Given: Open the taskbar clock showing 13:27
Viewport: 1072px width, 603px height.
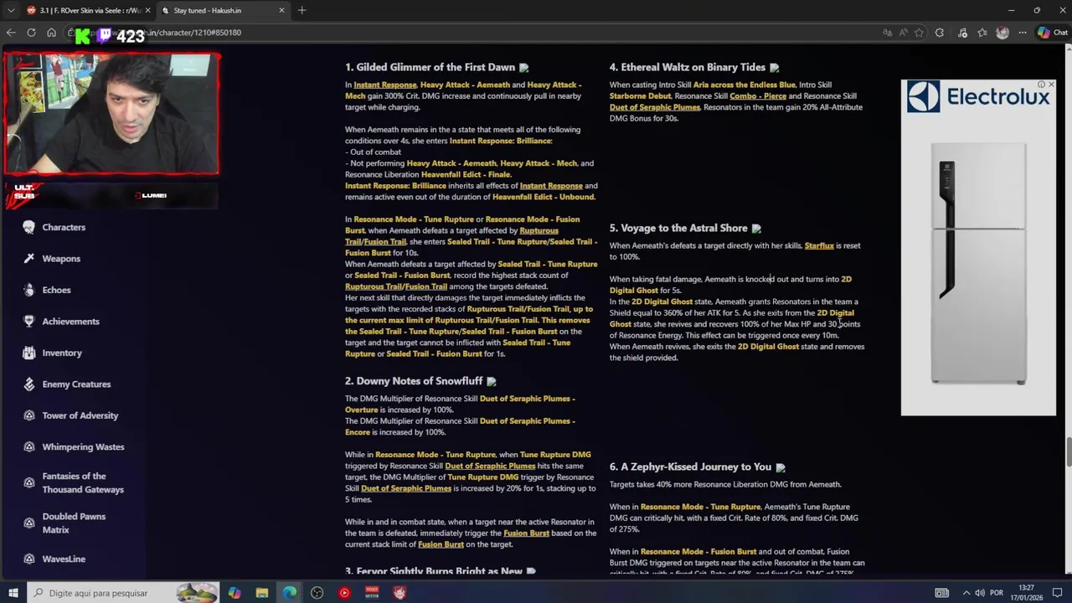Looking at the screenshot, I should click(x=1027, y=593).
